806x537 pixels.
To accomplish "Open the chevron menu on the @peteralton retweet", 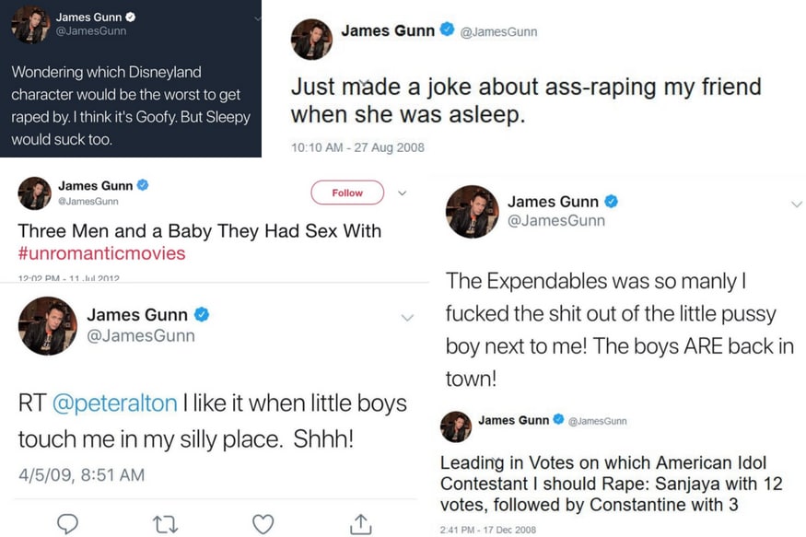I will [406, 317].
